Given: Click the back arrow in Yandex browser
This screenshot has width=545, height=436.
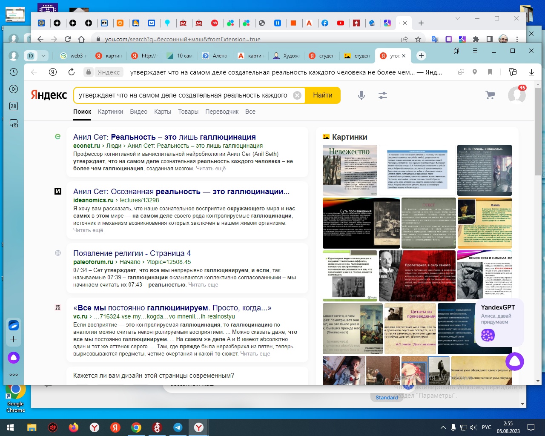Looking at the screenshot, I should [34, 72].
